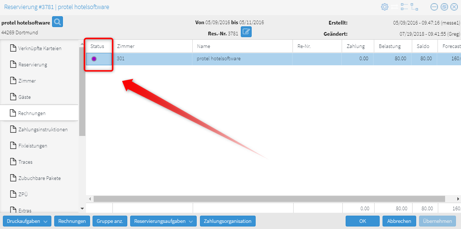Select Verknüpfte Karteien in the sidebar

40,48
